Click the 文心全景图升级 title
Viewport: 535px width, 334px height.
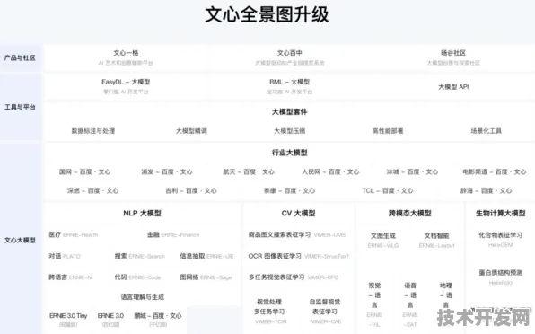pos(267,14)
